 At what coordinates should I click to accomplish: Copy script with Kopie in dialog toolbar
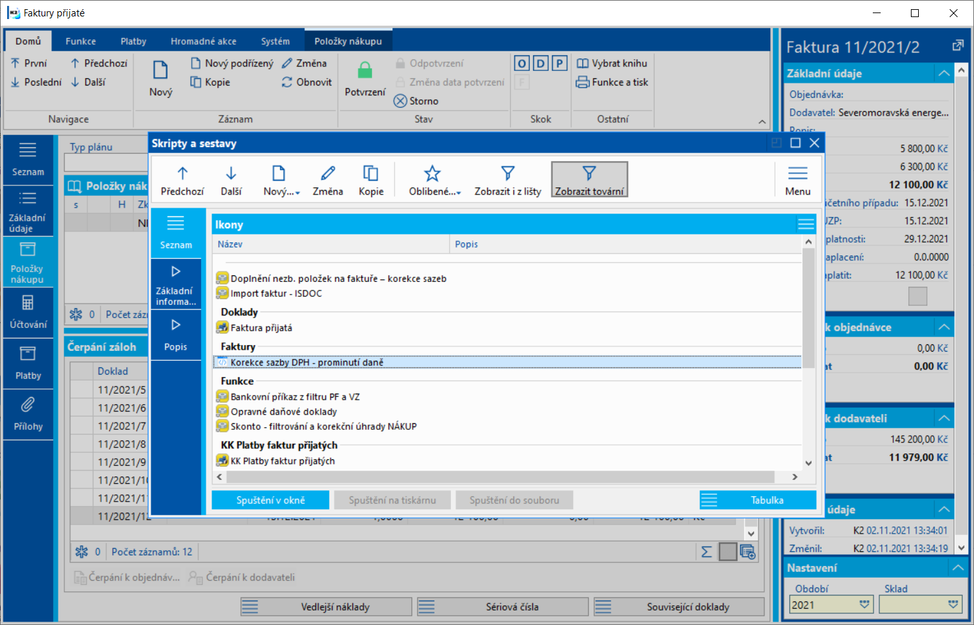click(x=371, y=181)
